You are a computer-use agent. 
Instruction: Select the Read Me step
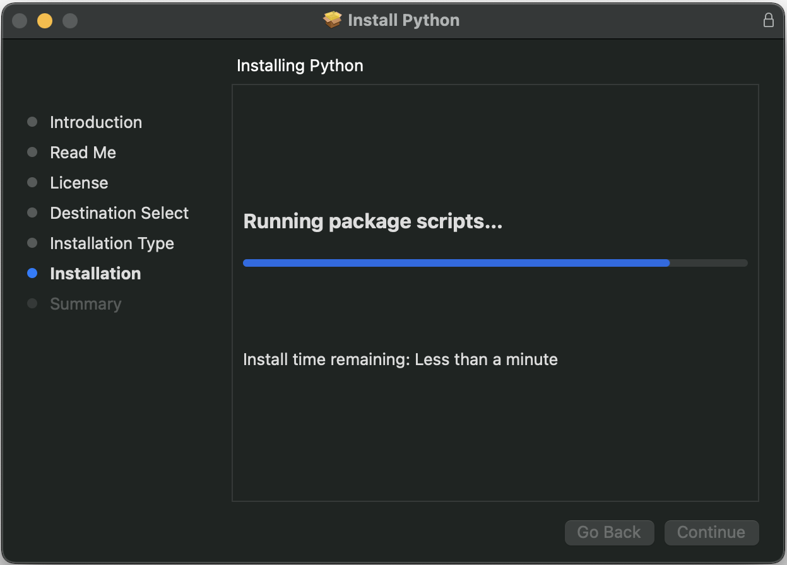point(83,153)
